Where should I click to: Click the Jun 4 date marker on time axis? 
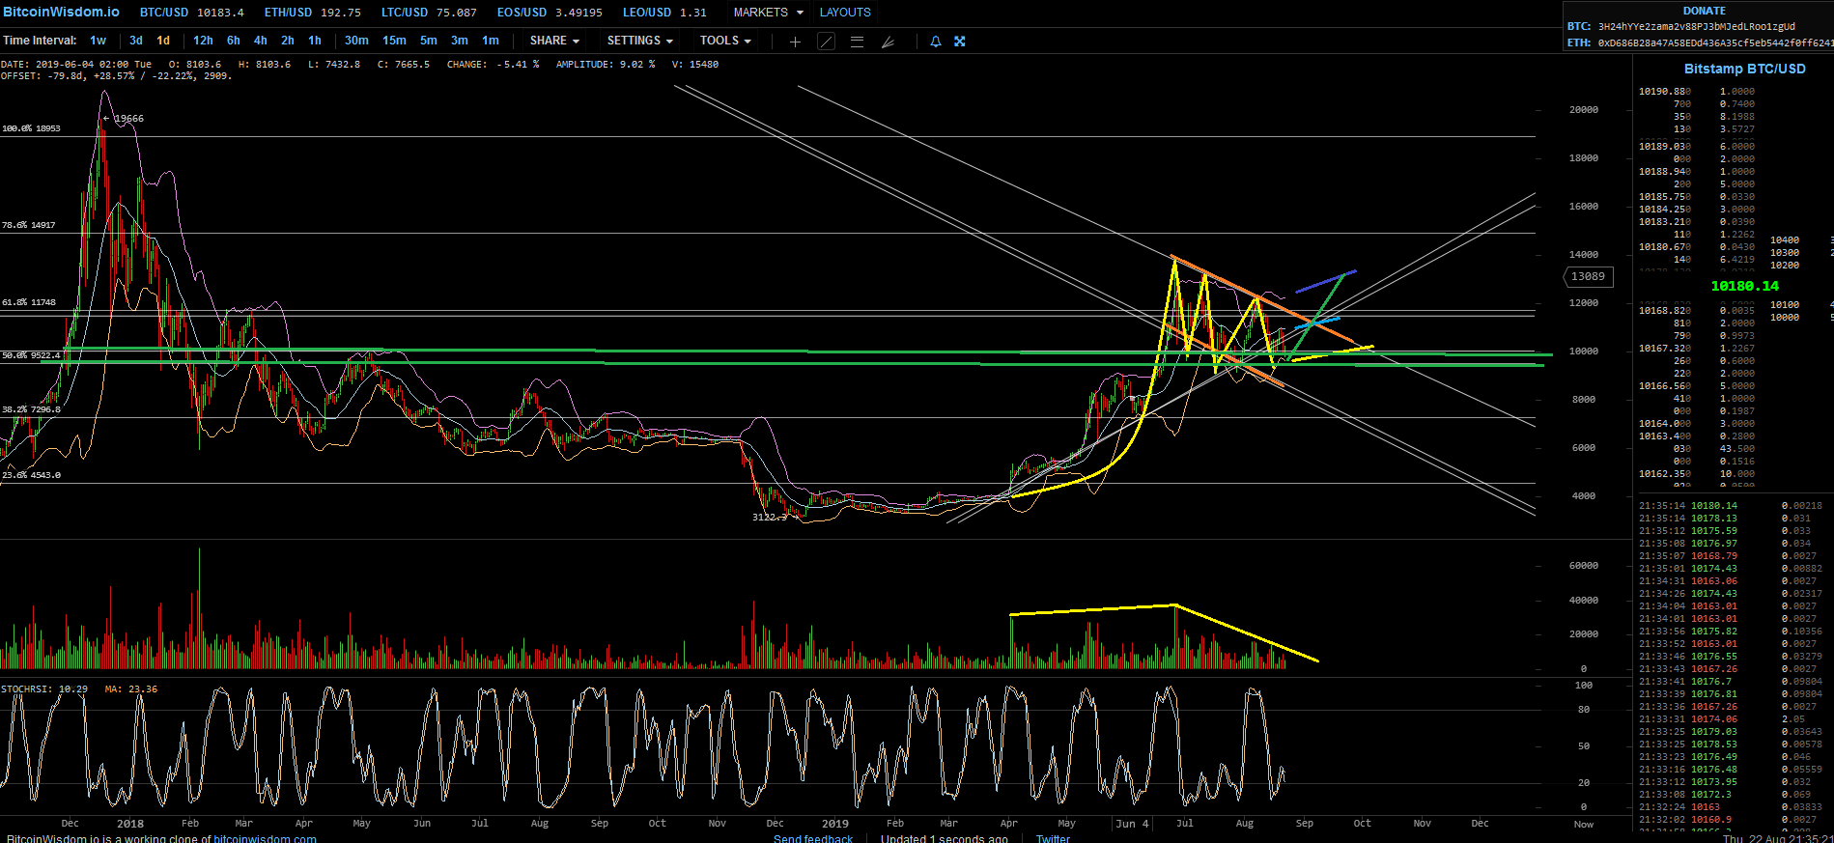1132,824
